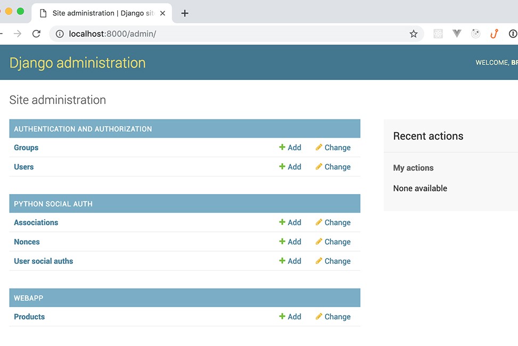Open the Authentication and Authorization section
This screenshot has width=518, height=346.
(83, 129)
